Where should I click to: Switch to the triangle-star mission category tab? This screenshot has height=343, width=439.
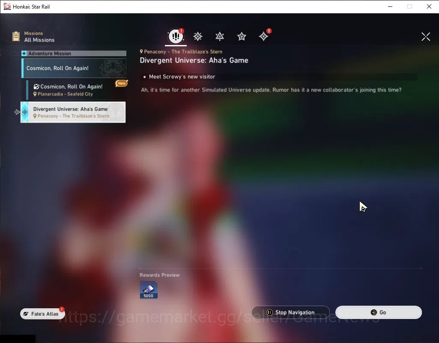coord(219,36)
